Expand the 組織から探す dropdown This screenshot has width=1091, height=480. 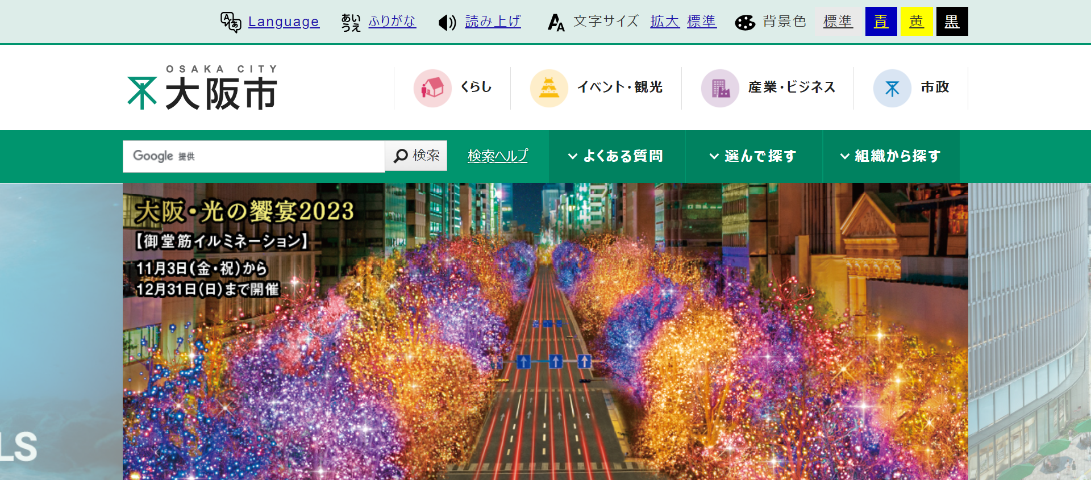(891, 156)
